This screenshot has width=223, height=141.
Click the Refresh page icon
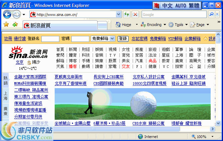(126, 14)
